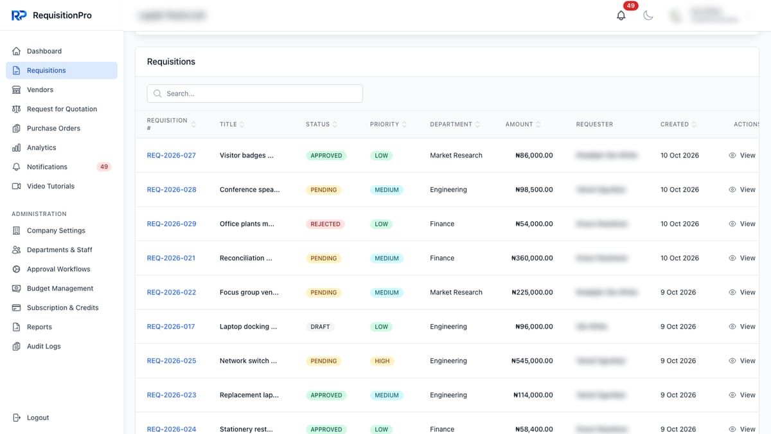Click REJECTED status badge for REQ-2026-029

[x=325, y=224]
